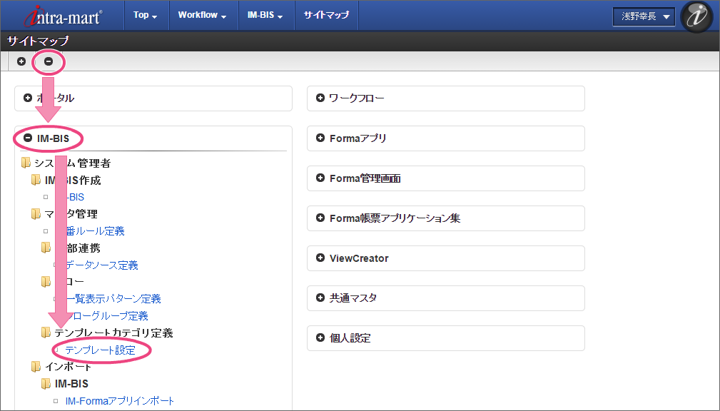Open the データソース定義 link

pyautogui.click(x=101, y=265)
